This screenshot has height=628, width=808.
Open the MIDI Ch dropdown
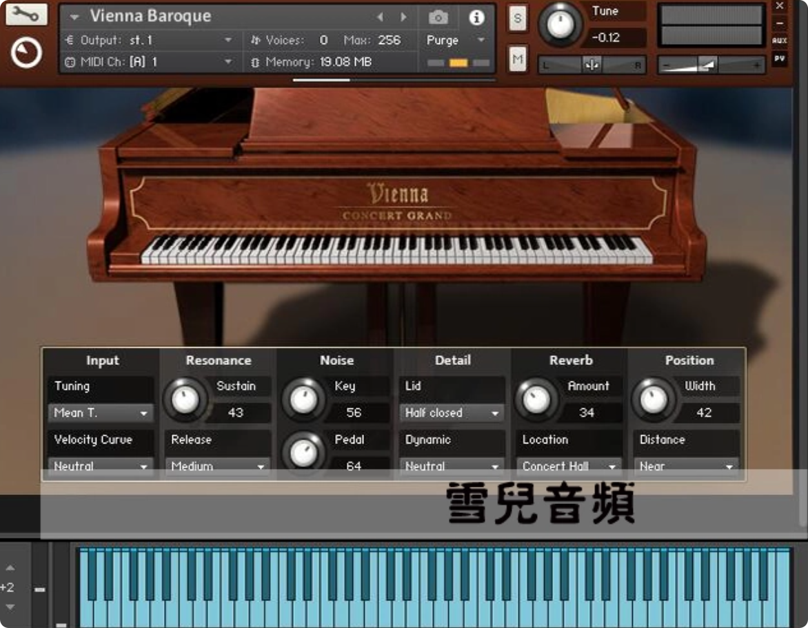(150, 62)
